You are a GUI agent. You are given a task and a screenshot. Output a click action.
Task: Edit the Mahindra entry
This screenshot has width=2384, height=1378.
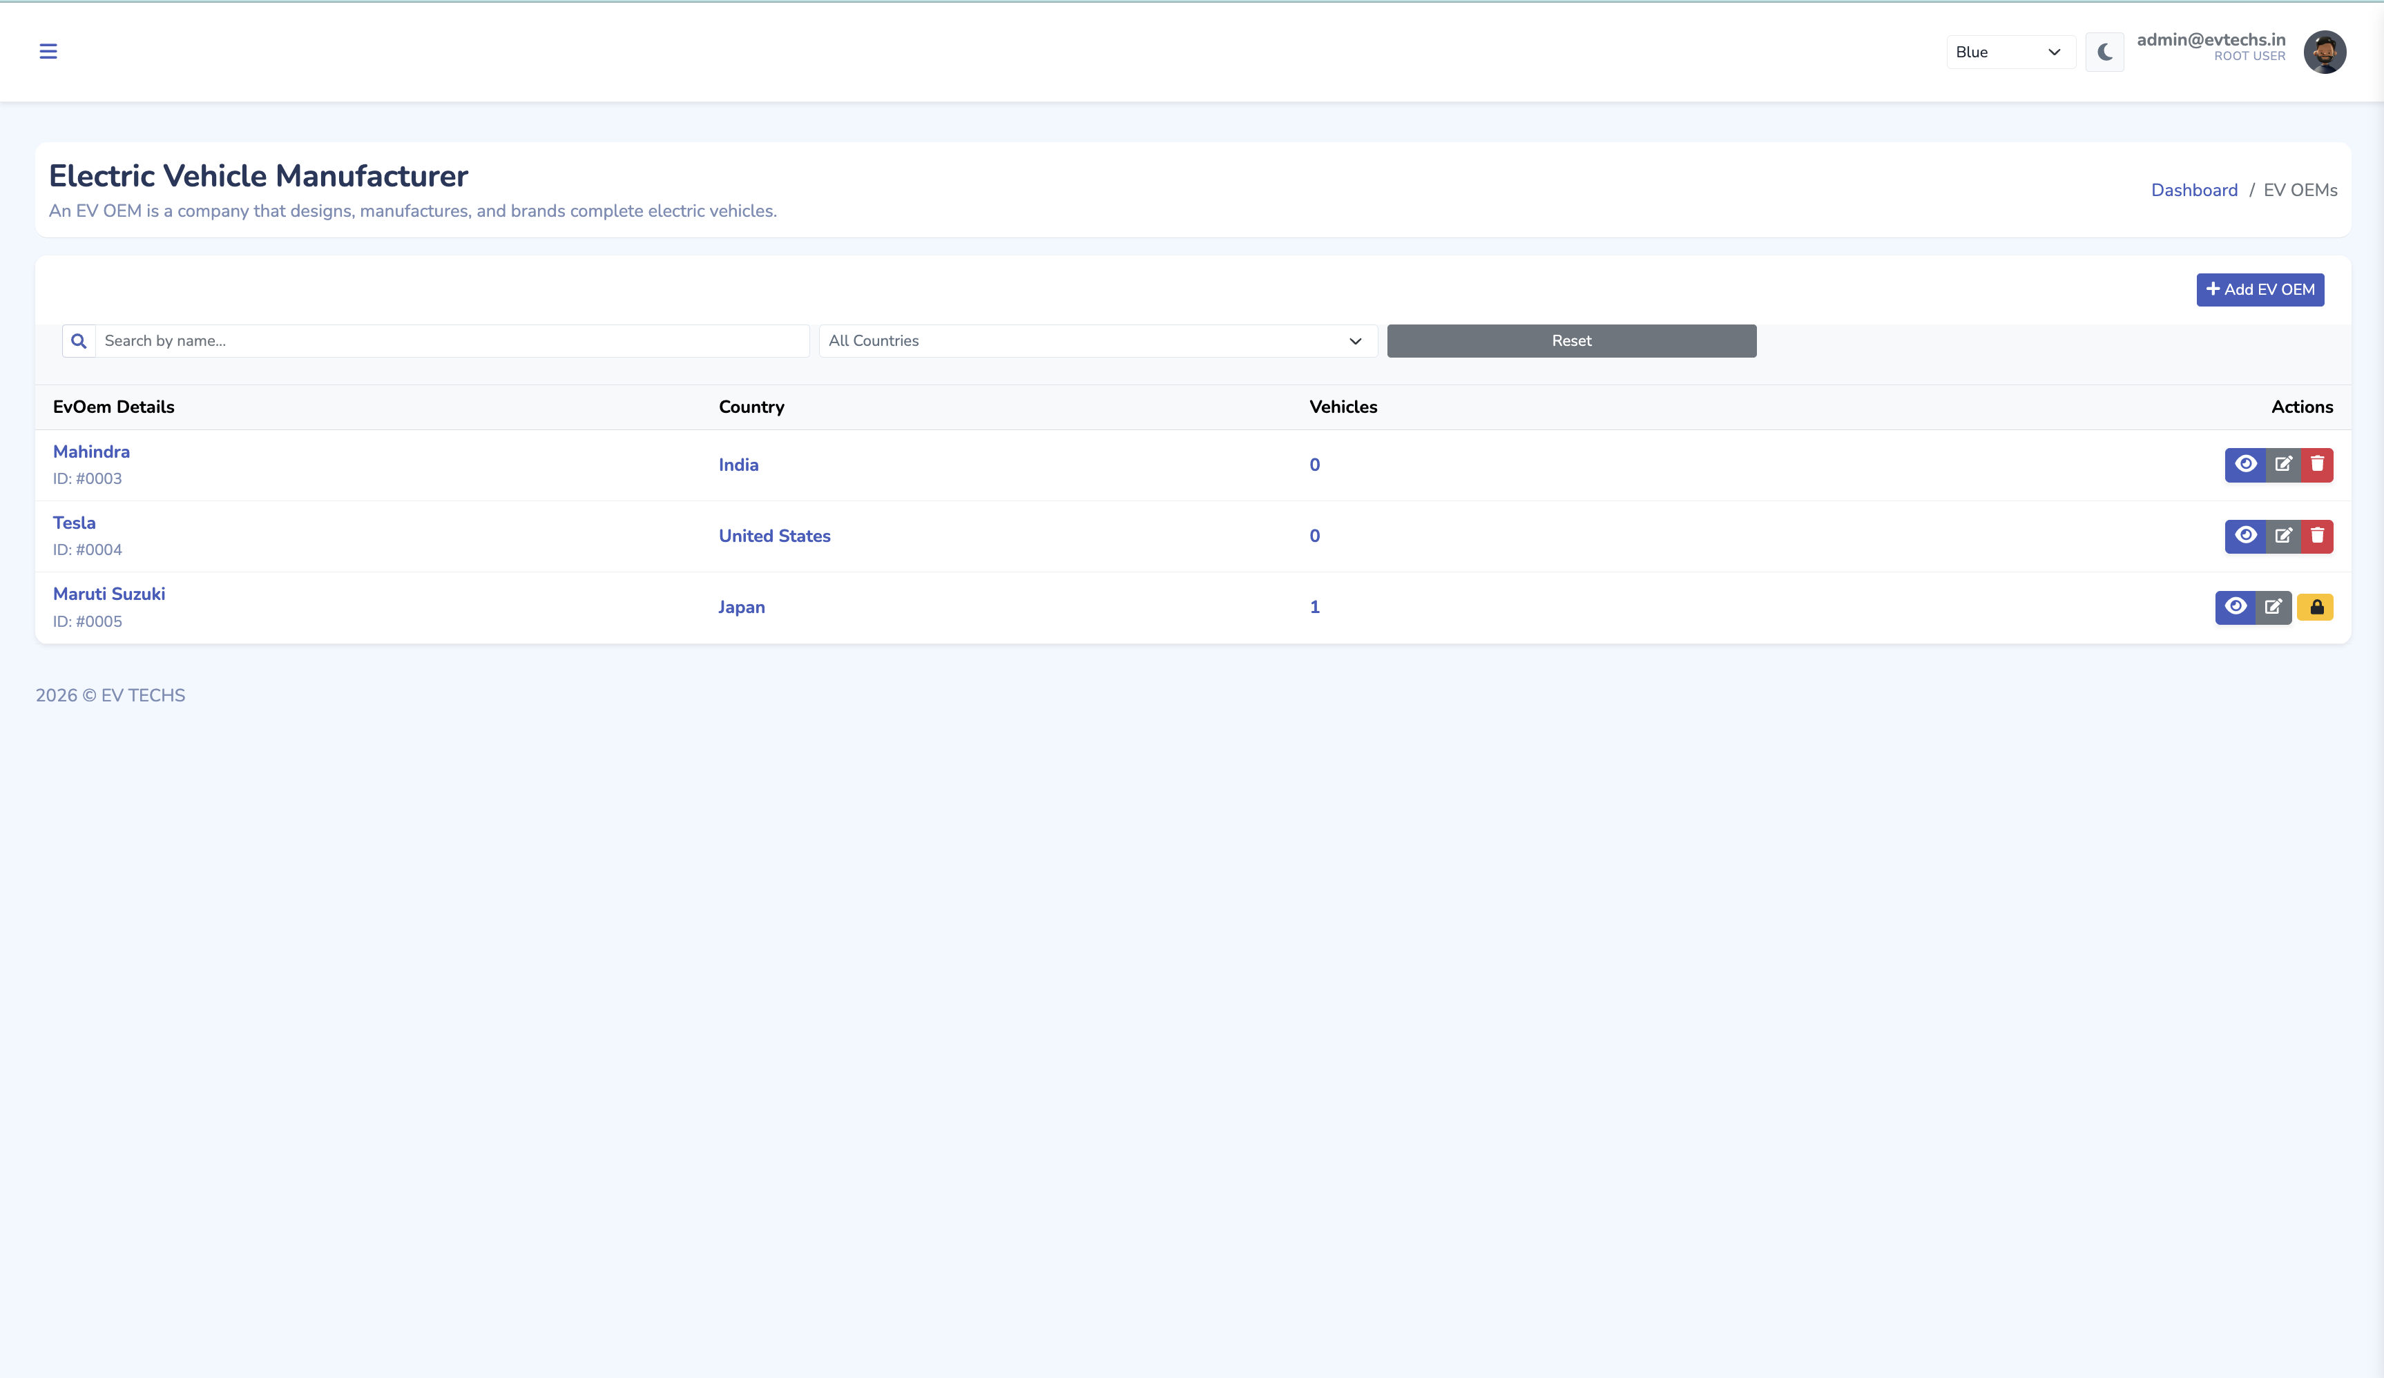pos(2282,465)
